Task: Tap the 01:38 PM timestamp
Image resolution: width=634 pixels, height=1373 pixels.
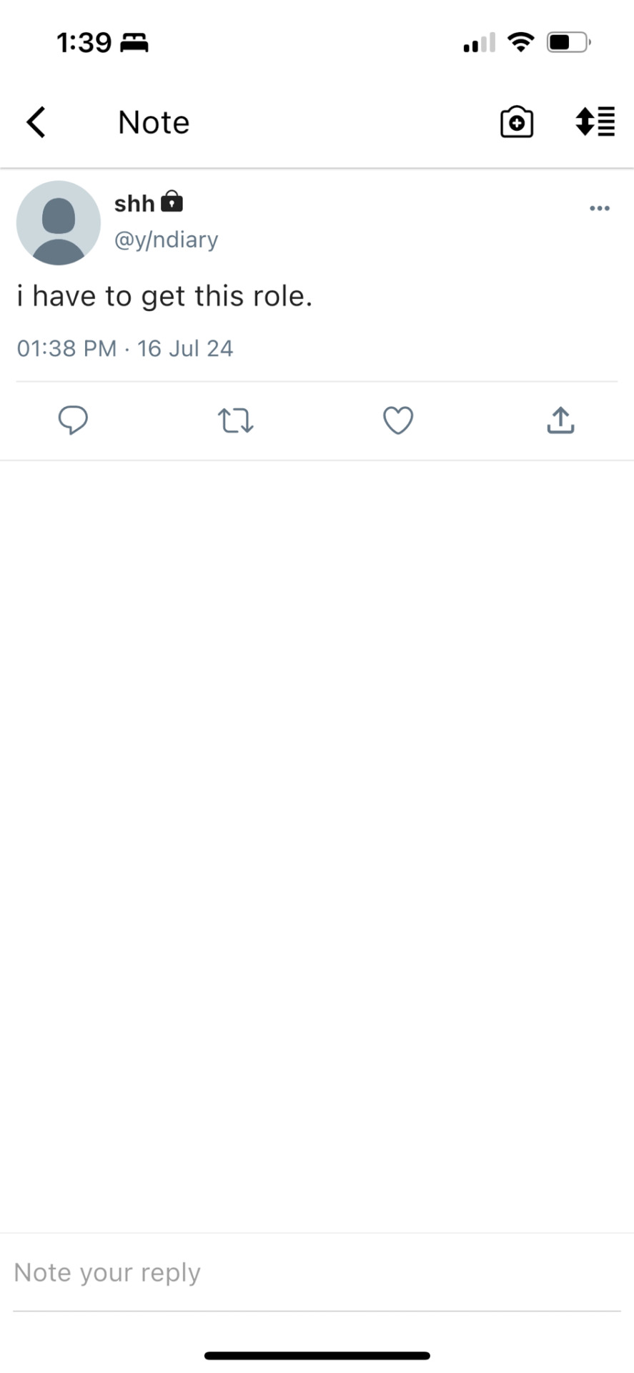Action: 66,348
